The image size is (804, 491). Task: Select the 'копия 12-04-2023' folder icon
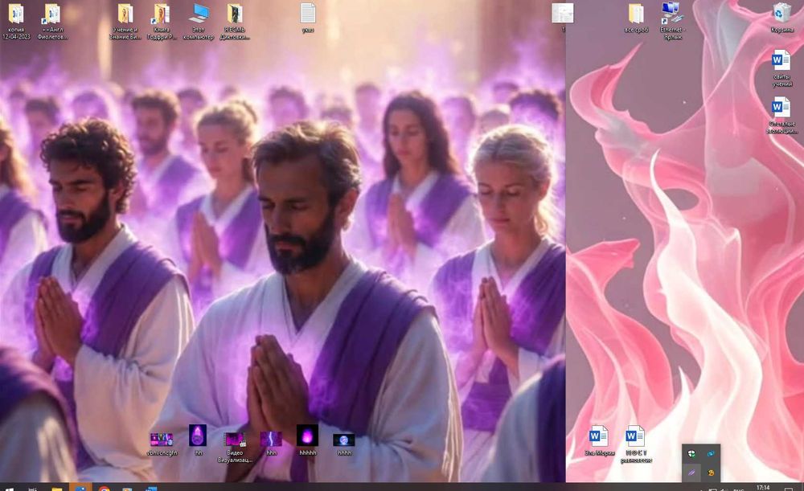coord(16,14)
